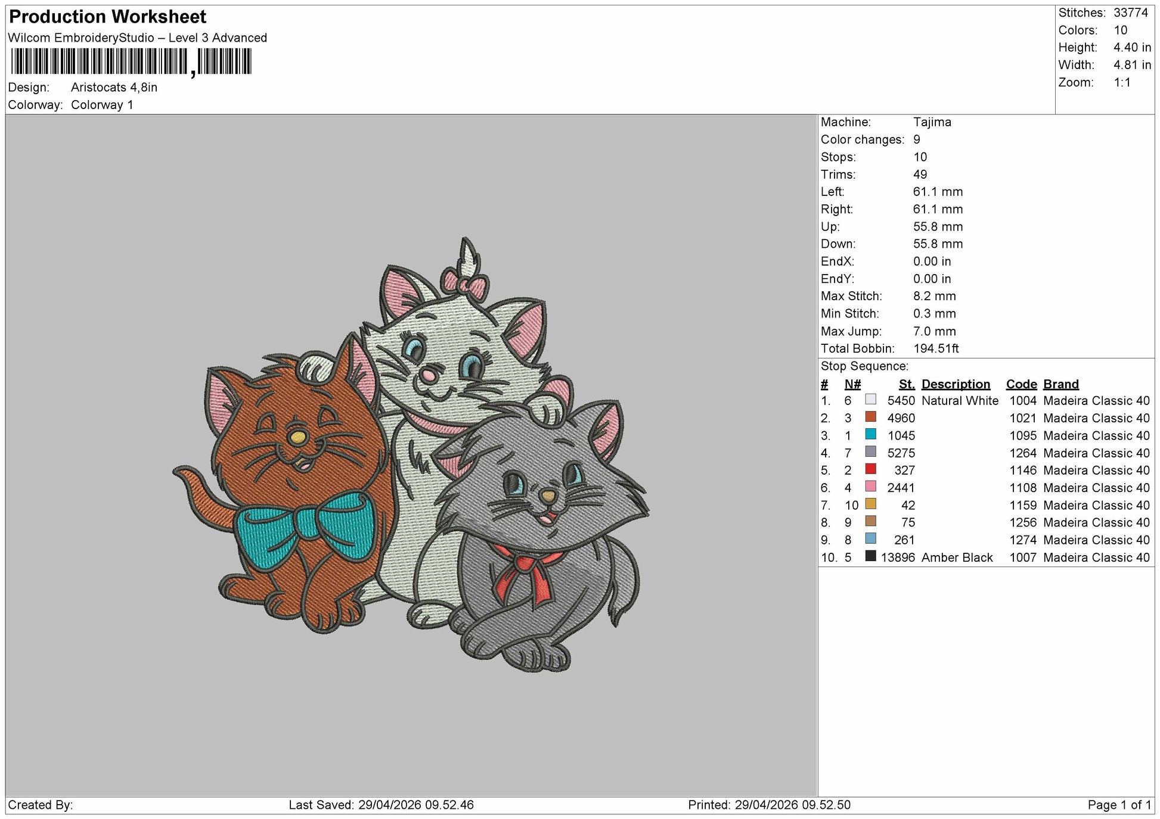Click the gray 1264 color swatch
Viewport: 1160px width, 819px height.
[870, 452]
